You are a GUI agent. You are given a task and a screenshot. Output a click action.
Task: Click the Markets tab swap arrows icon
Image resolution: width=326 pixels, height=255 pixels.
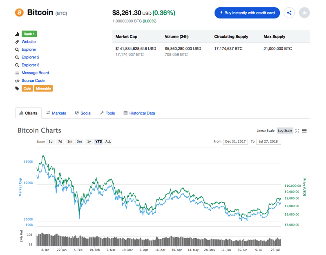[48, 113]
